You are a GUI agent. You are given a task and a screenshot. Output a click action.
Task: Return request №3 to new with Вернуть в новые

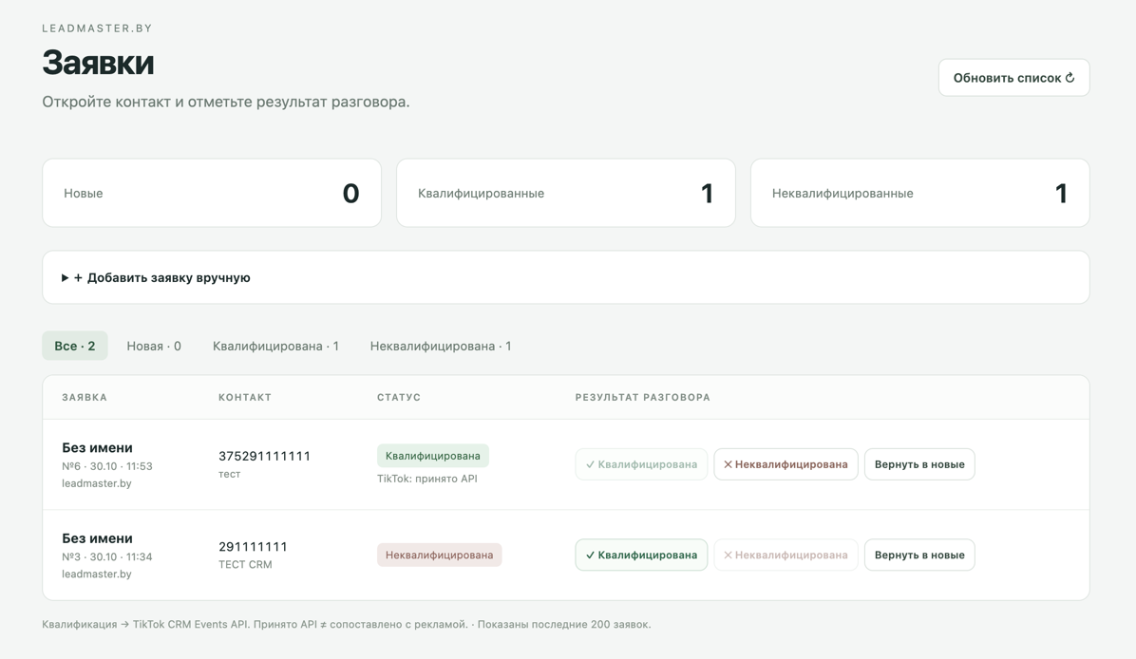click(x=919, y=555)
